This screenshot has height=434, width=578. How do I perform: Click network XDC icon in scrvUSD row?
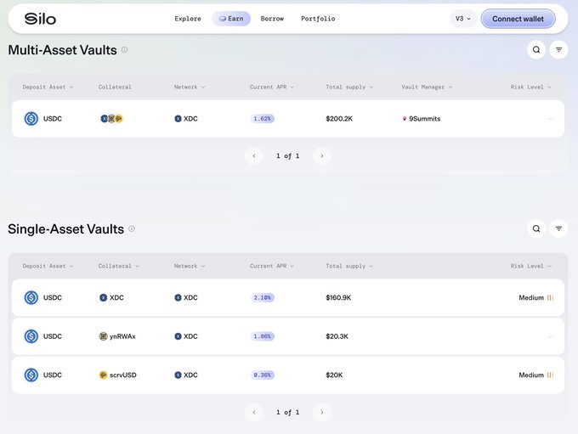[178, 375]
